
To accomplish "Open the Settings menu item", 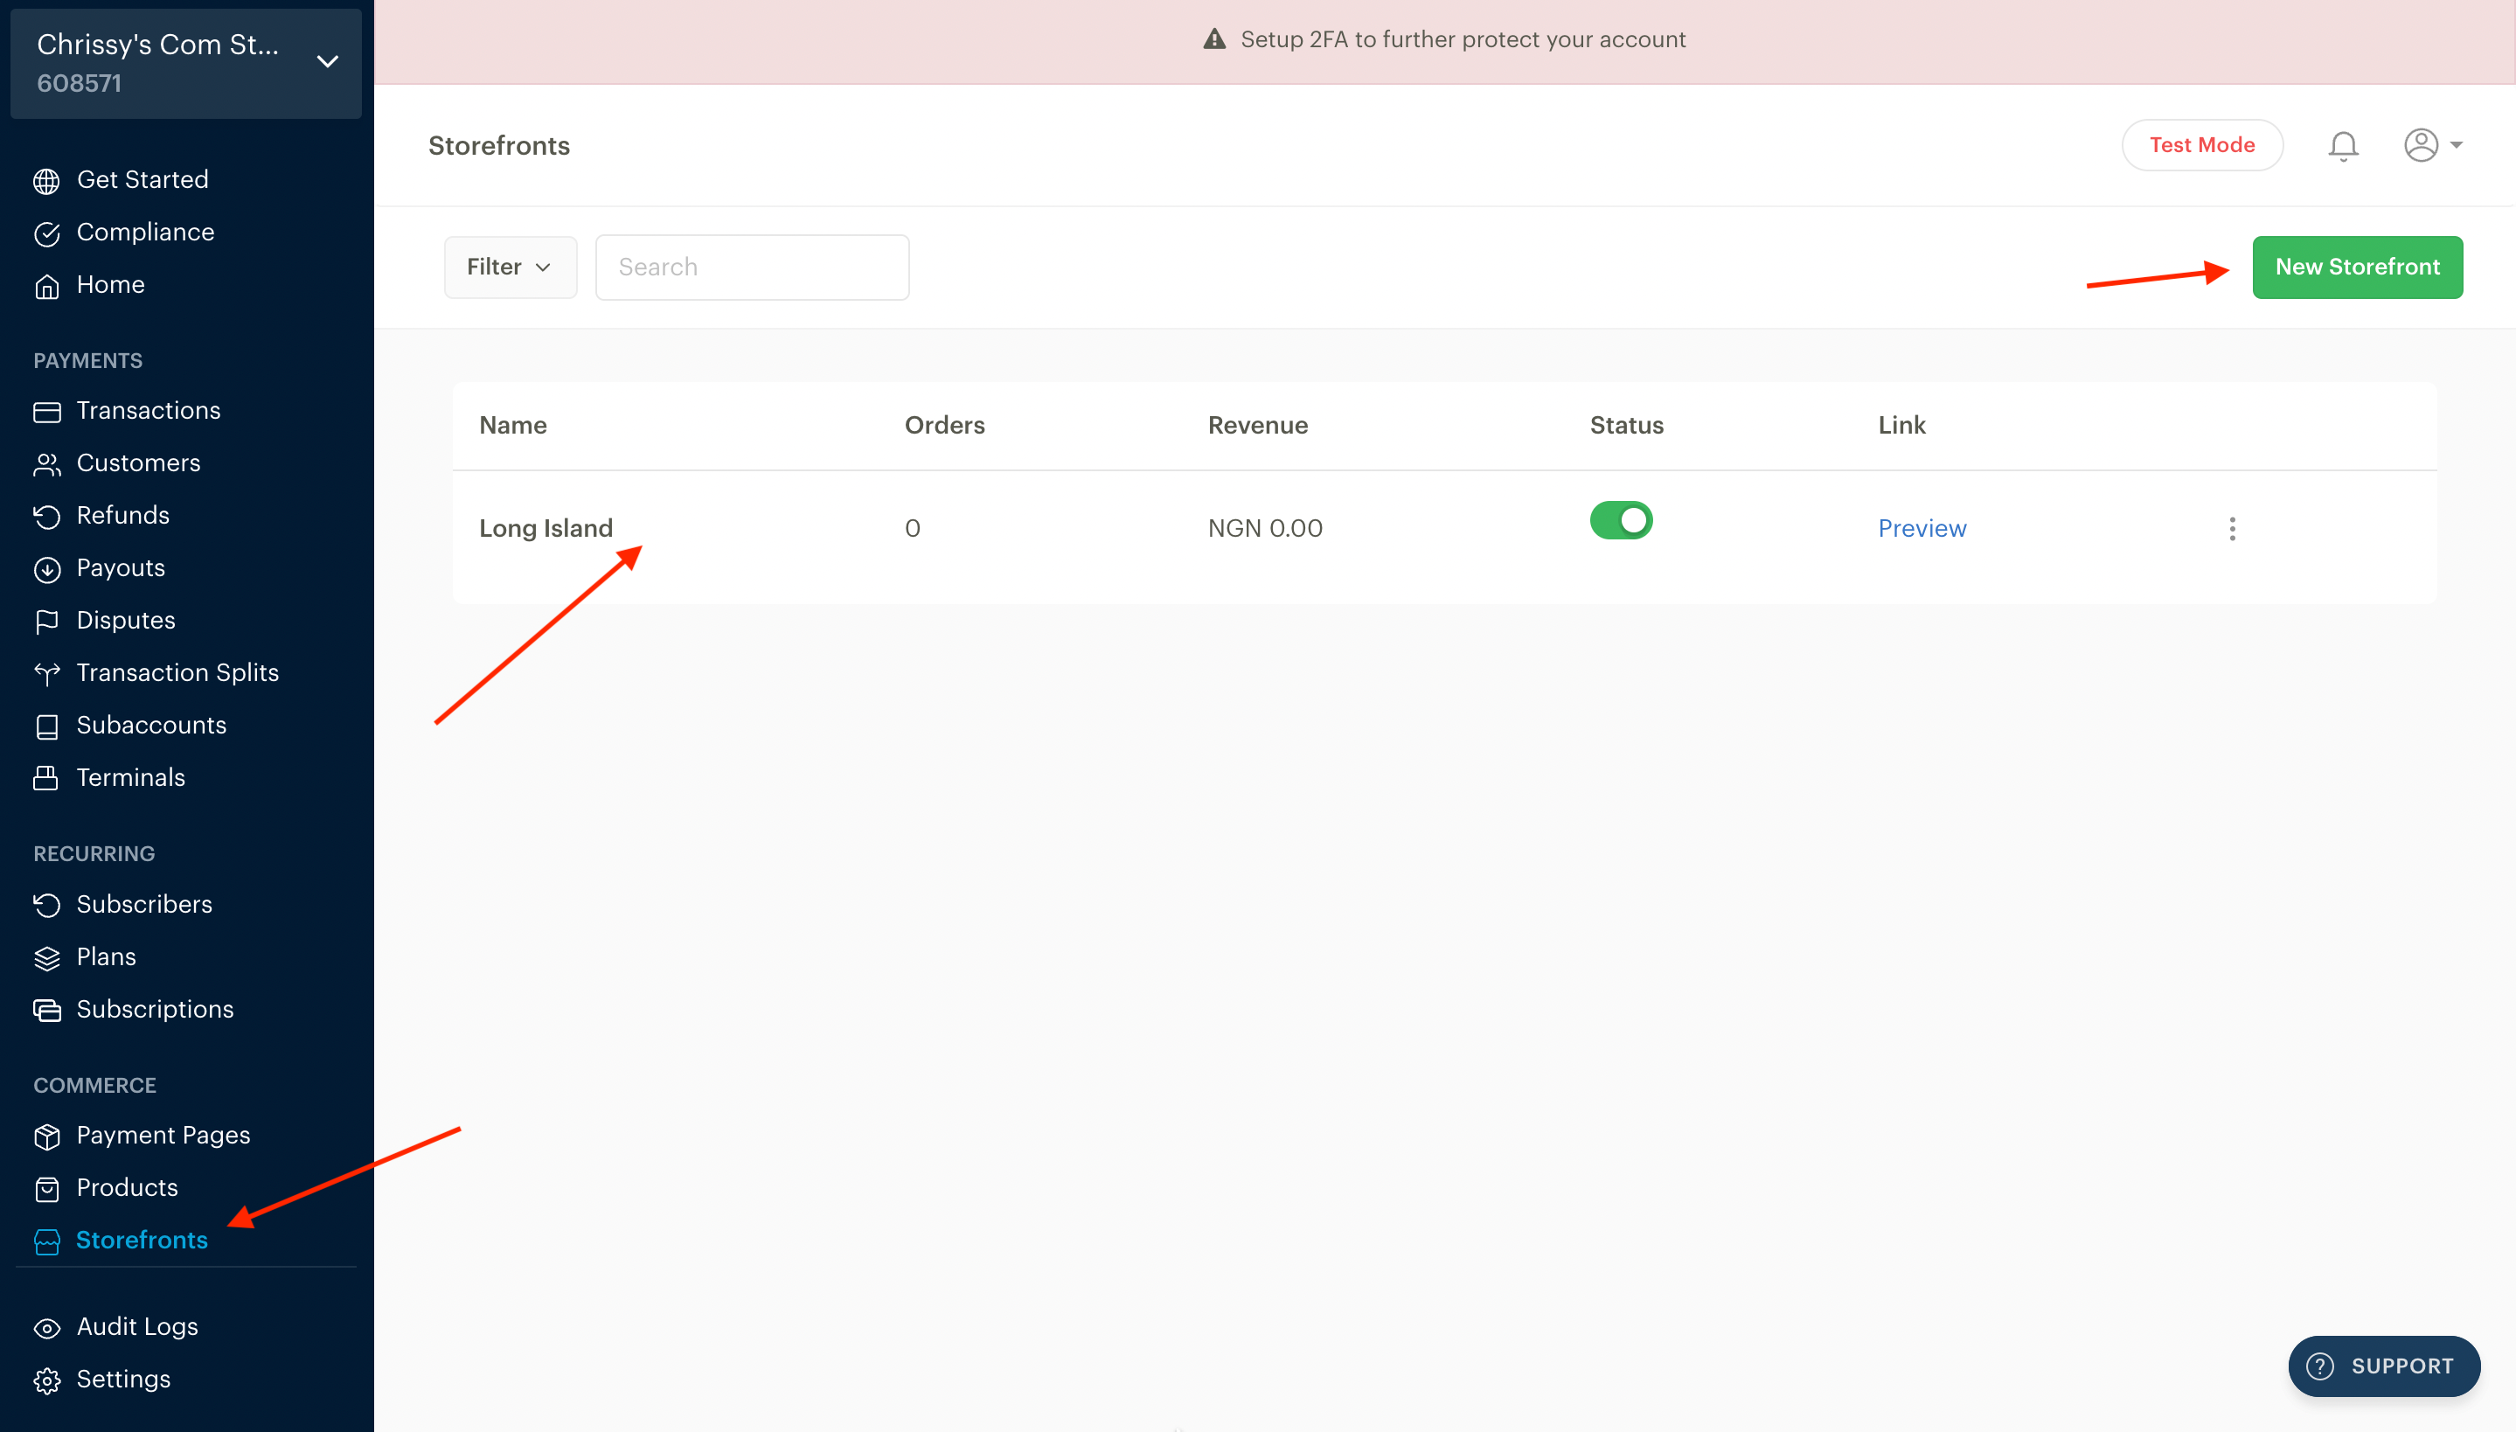I will (122, 1379).
